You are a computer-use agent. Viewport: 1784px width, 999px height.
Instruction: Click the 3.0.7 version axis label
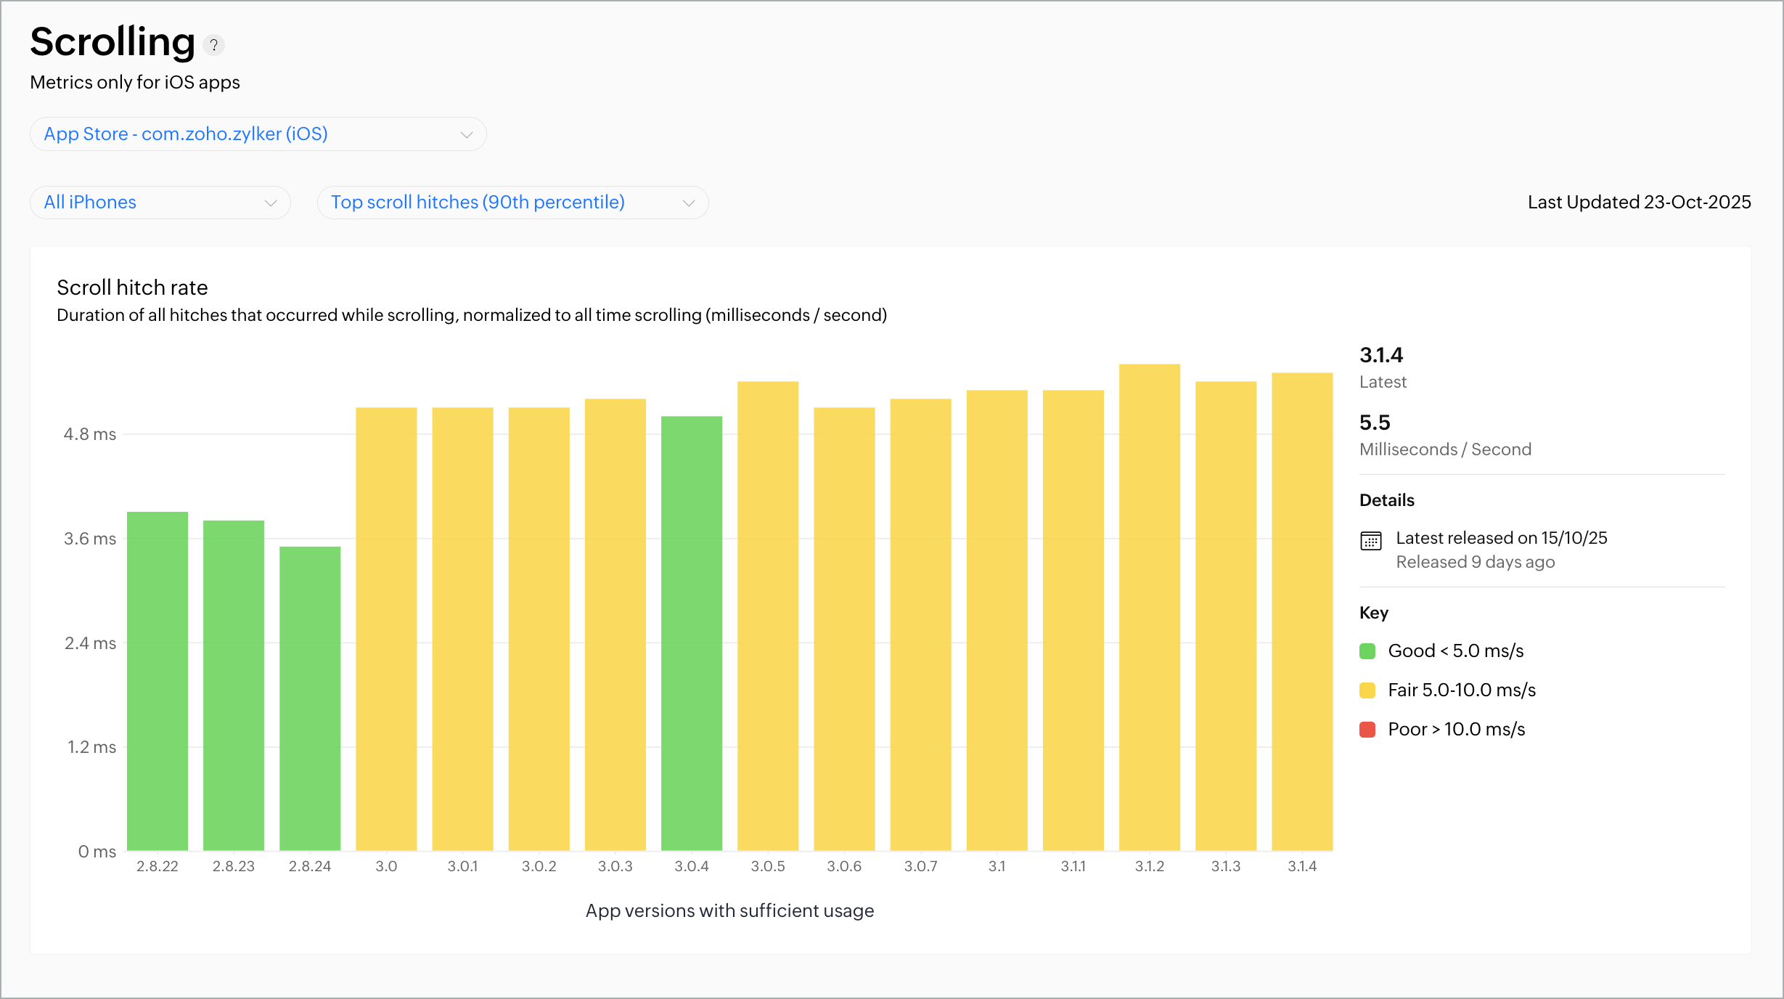pyautogui.click(x=920, y=866)
